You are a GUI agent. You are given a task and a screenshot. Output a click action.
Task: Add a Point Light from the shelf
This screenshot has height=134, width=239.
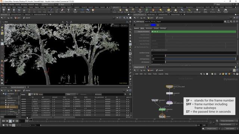pos(120,10)
